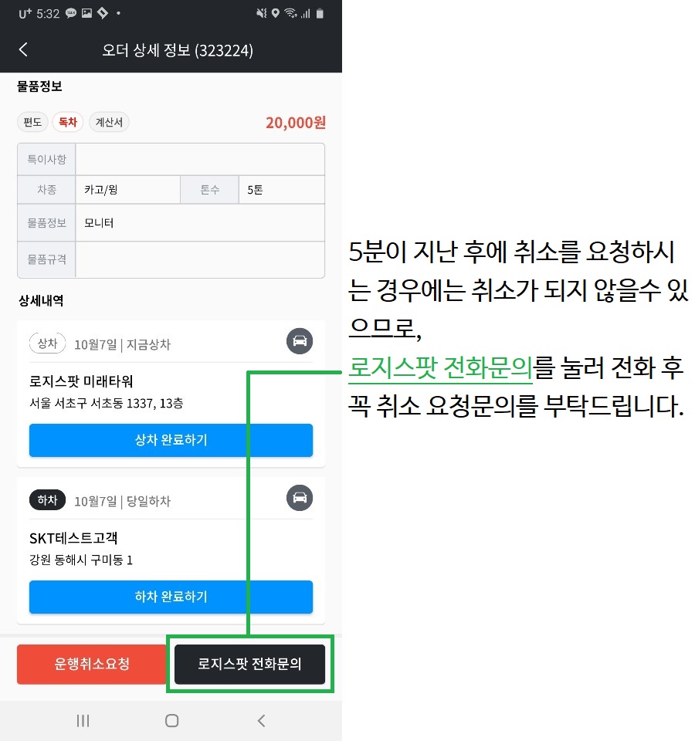Tap the battery status icon
The width and height of the screenshot is (695, 741).
(x=320, y=13)
